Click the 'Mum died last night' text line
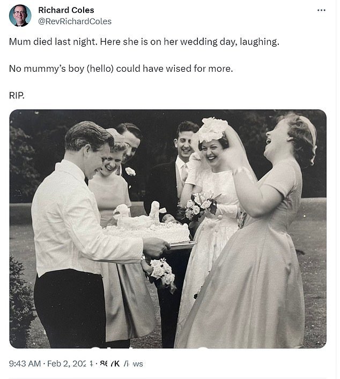340x379 pixels. coord(144,42)
